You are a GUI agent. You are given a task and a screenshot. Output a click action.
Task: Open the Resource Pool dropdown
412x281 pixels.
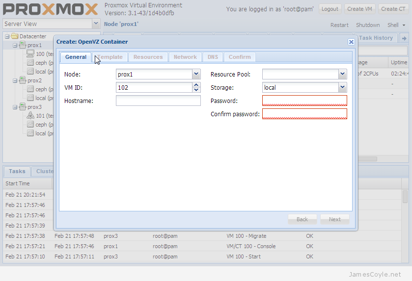coord(342,74)
